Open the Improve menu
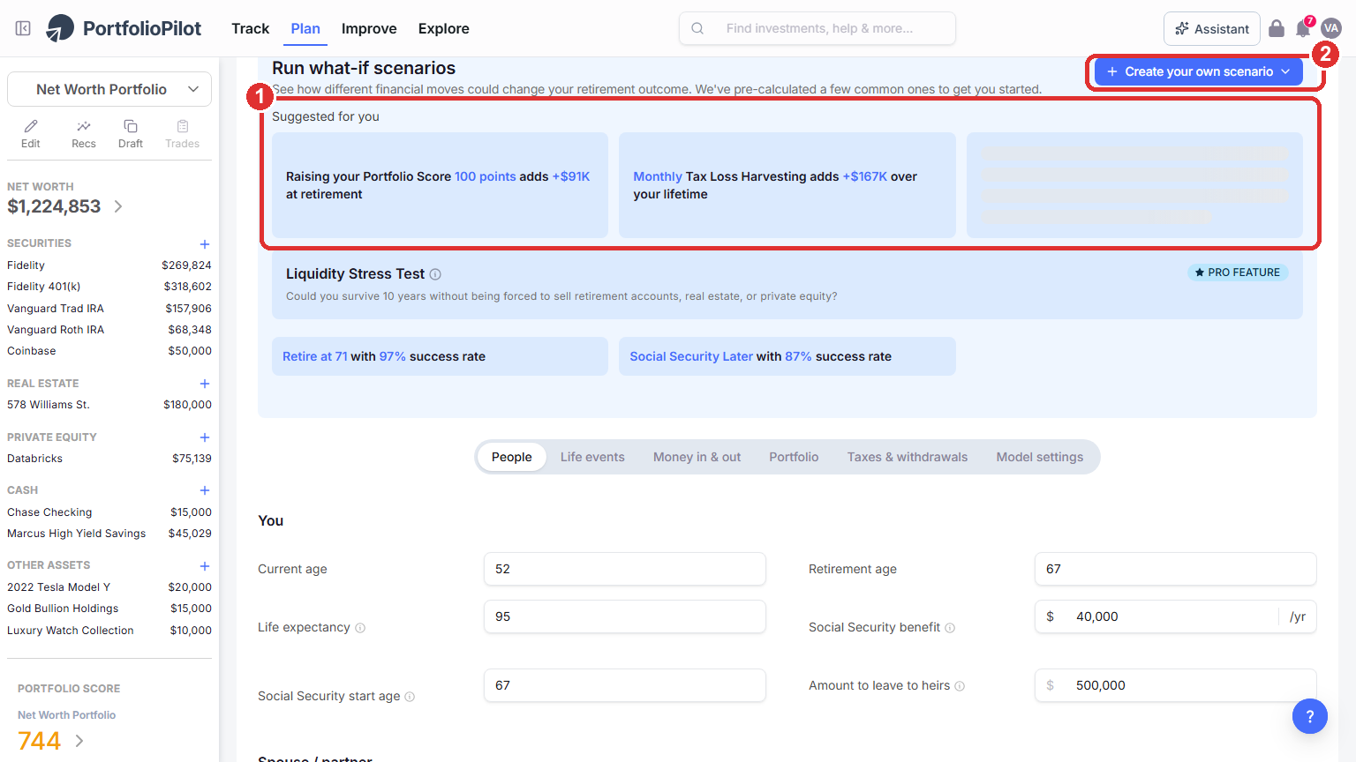 click(369, 28)
